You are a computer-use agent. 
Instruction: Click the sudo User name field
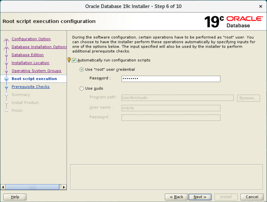pos(171,108)
